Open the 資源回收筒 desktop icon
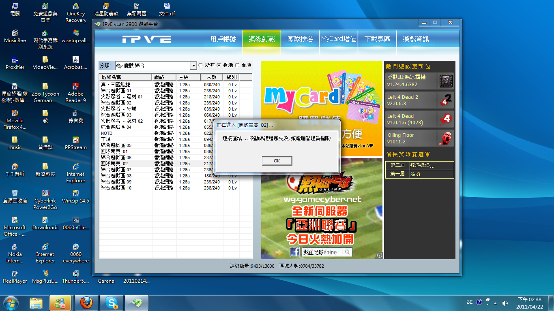The height and width of the screenshot is (311, 554). (15, 193)
